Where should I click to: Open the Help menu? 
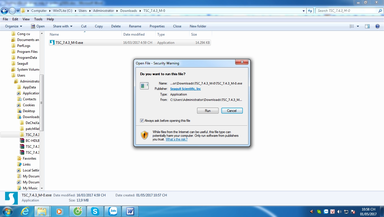coord(50,19)
